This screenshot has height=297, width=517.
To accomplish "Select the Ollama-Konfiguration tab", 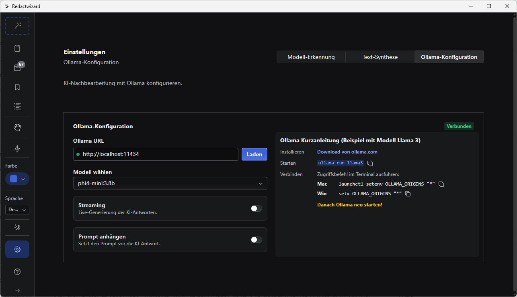I will [x=449, y=57].
